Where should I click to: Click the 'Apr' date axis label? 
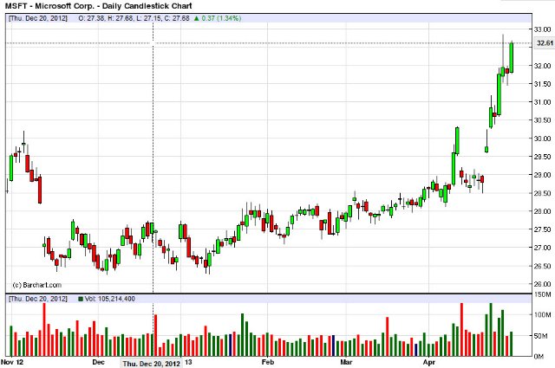[428, 362]
